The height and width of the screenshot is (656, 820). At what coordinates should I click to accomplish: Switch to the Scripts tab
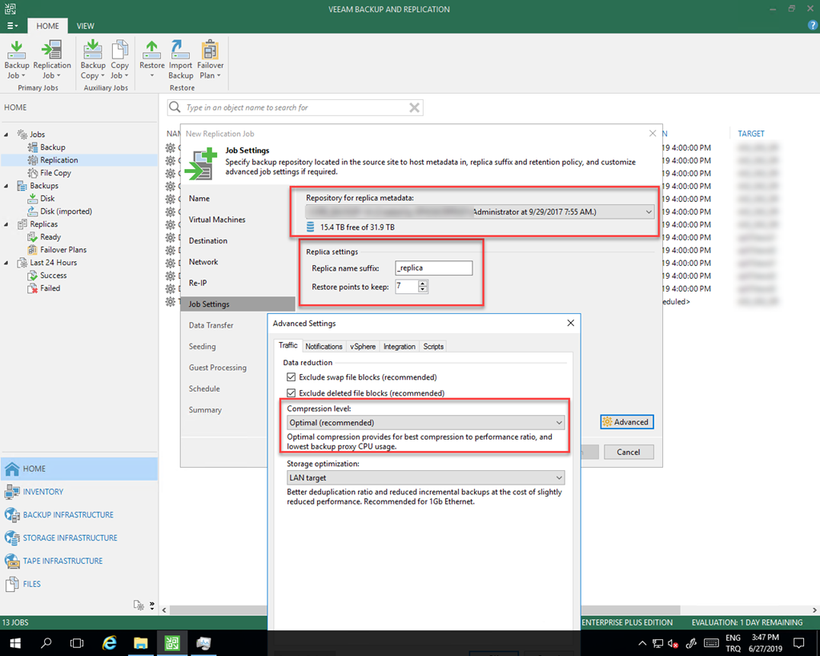coord(433,346)
